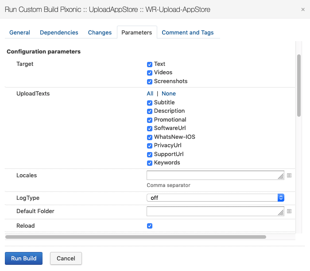
Task: Switch to the General tab
Action: point(19,32)
